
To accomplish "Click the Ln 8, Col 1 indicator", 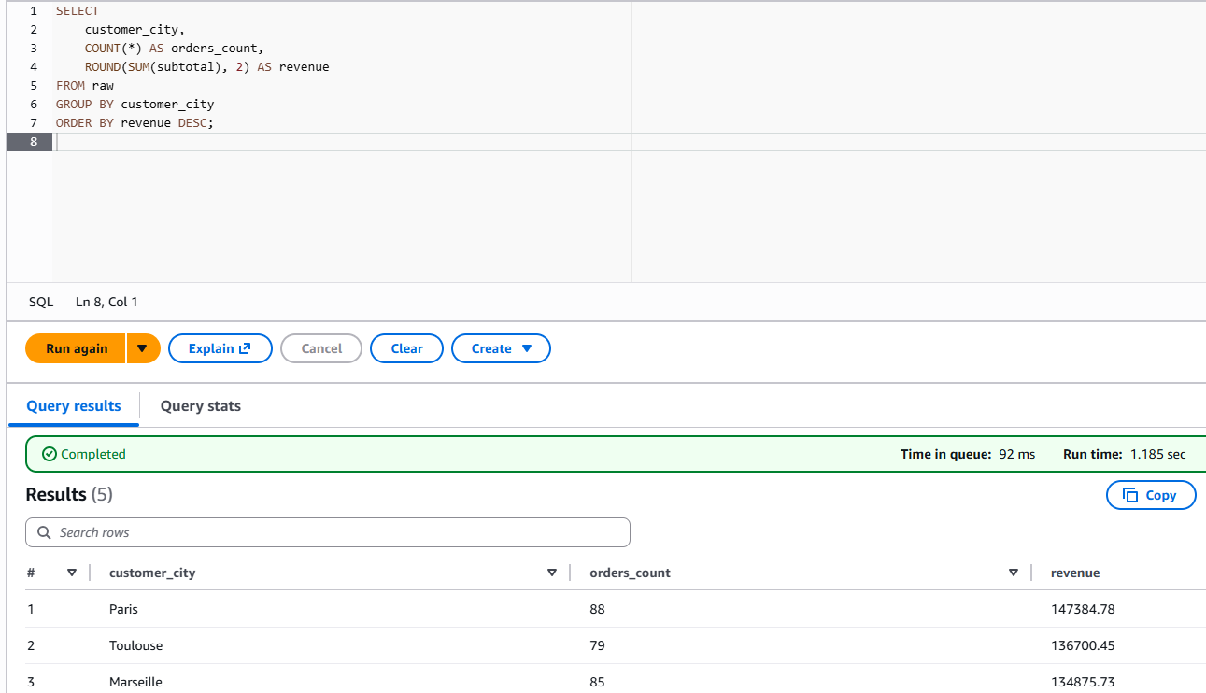I will tap(106, 303).
